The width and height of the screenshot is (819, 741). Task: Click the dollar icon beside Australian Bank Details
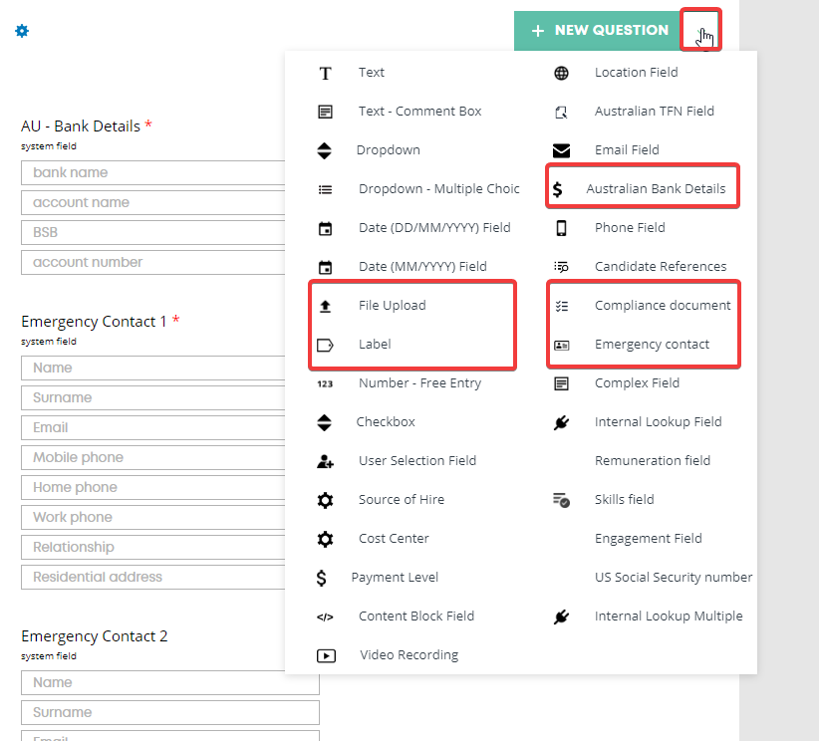click(562, 186)
